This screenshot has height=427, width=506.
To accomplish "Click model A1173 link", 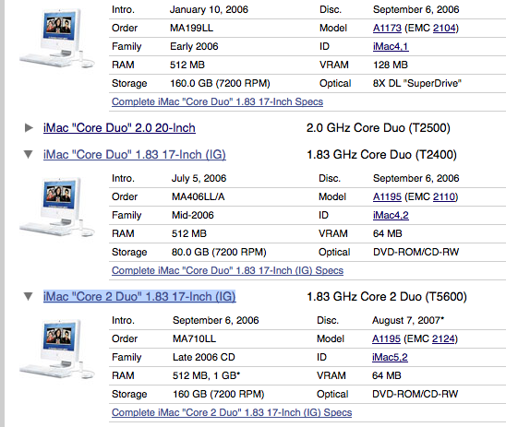I will pyautogui.click(x=387, y=28).
